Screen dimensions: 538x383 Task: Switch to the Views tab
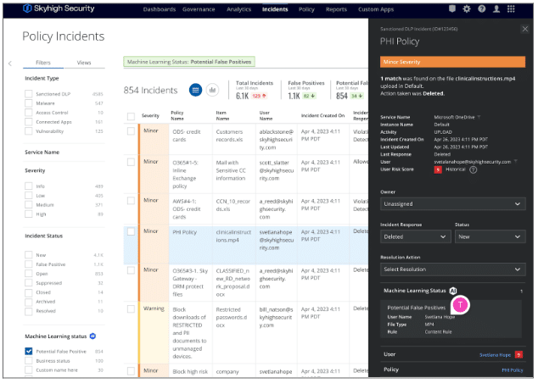(84, 63)
